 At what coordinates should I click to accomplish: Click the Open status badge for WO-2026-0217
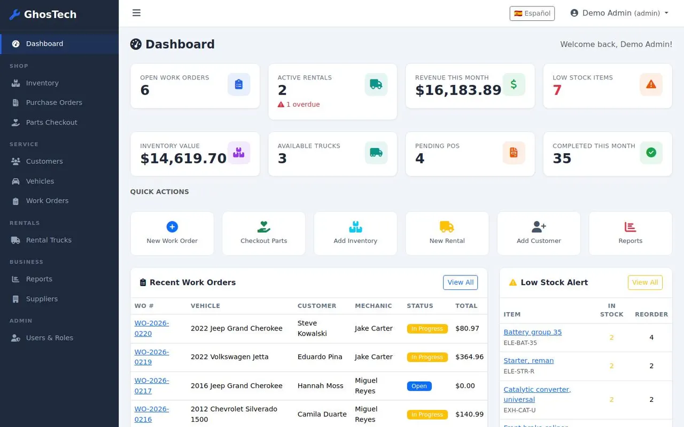click(419, 386)
